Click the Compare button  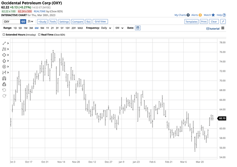tap(77, 21)
